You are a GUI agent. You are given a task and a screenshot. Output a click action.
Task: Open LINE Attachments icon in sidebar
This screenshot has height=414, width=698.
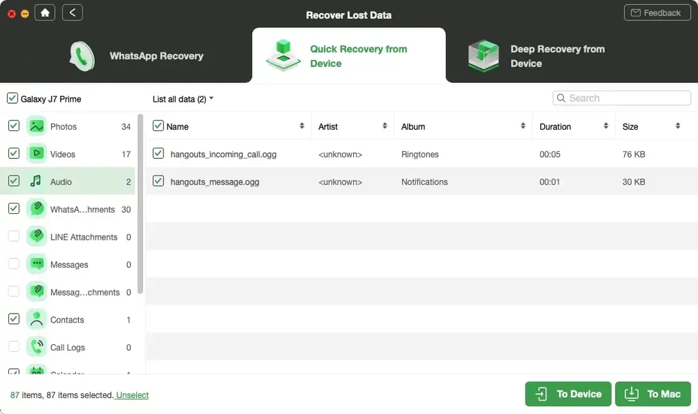[x=36, y=237]
